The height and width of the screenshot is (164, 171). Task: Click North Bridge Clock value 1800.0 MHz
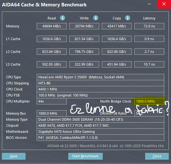coord(149,101)
